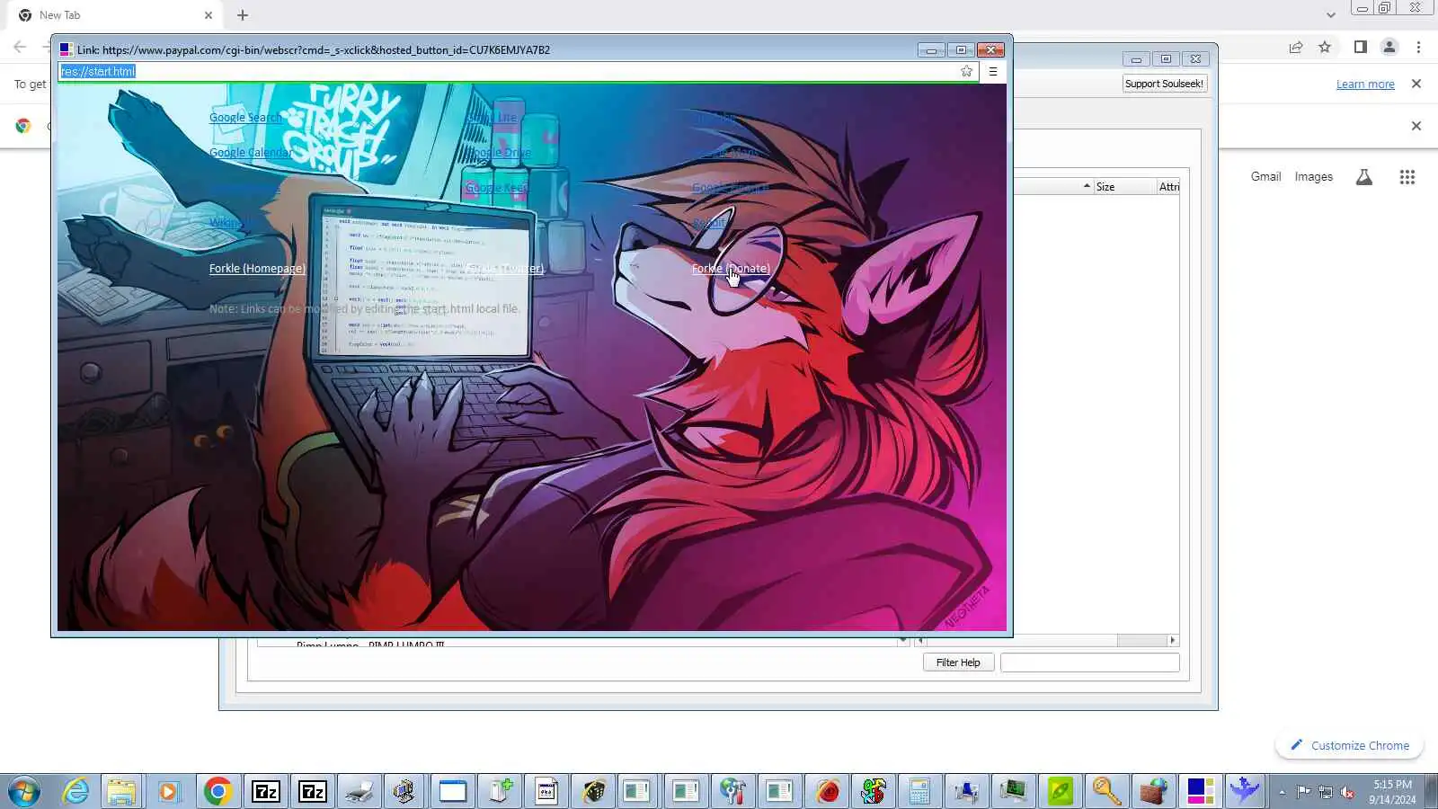Switch to Google Chrome on the taskbar
The image size is (1438, 809).
[x=217, y=791]
